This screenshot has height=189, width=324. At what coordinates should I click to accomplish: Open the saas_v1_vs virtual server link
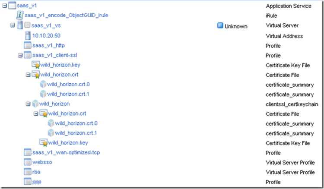click(x=46, y=25)
